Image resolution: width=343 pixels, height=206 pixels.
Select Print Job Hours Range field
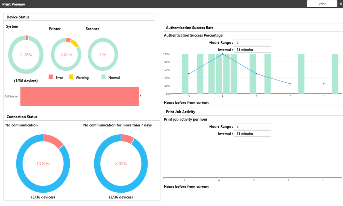[252, 126]
